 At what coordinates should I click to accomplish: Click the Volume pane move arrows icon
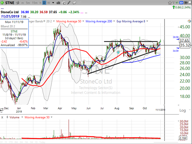pyautogui.click(x=7, y=117)
